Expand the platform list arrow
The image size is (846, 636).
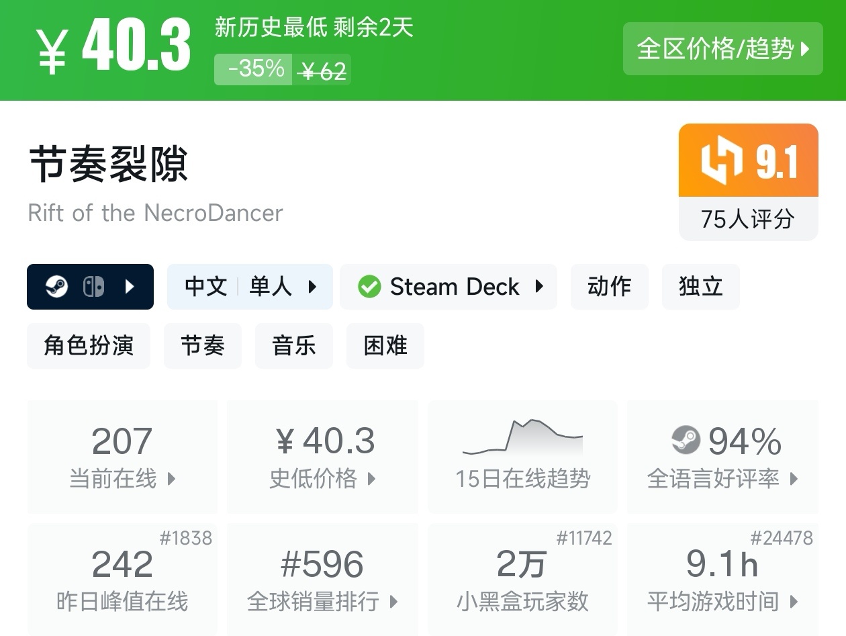coord(130,287)
